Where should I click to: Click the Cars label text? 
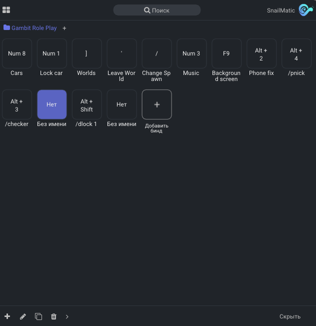[16, 73]
